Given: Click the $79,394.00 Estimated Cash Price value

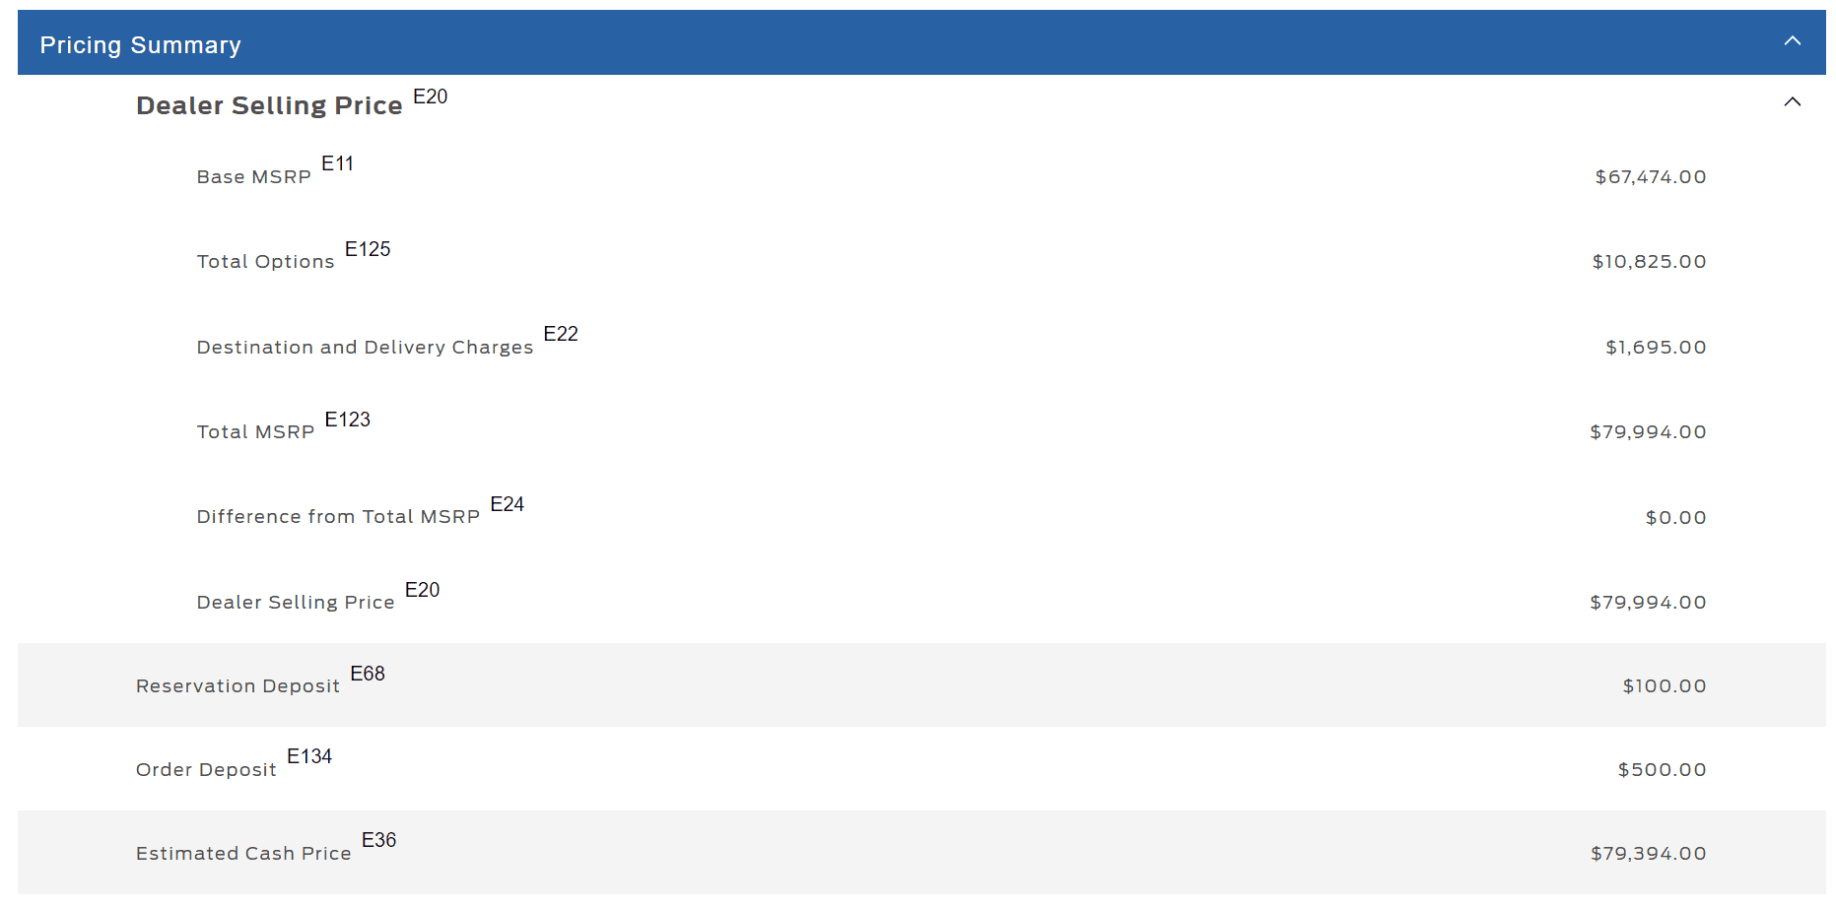Looking at the screenshot, I should click(x=1648, y=854).
